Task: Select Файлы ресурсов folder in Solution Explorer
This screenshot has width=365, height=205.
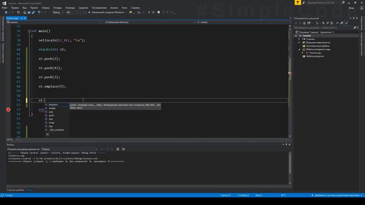Action: (315, 56)
